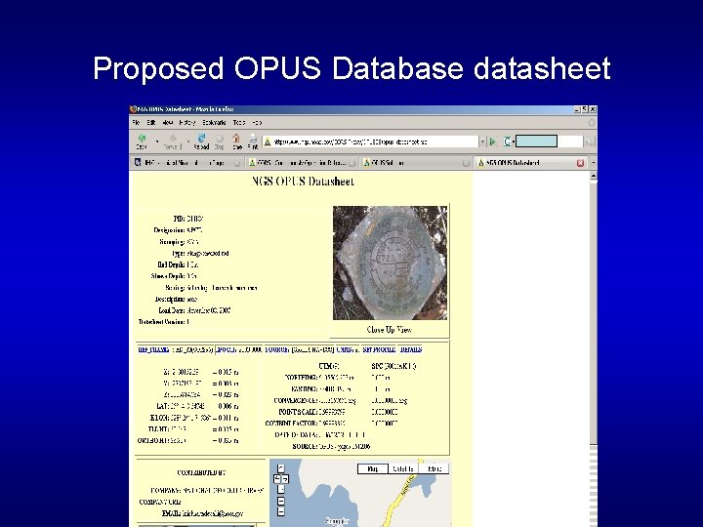Open the address bar URL dropdown
703x527 pixels.
tap(482, 142)
